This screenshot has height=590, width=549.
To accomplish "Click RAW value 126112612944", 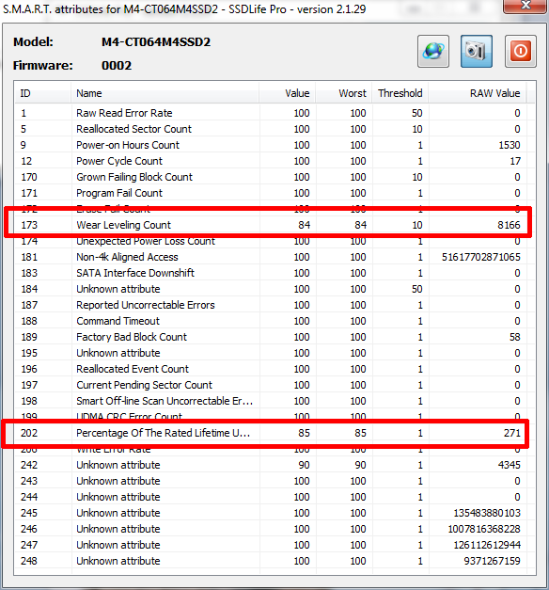I will tap(487, 545).
